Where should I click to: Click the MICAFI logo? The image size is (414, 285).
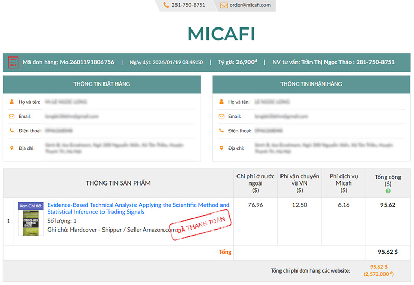221,34
